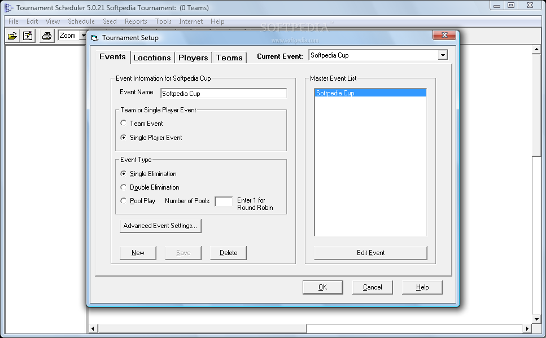Click the Edit Event button
This screenshot has height=338, width=546.
tap(370, 253)
